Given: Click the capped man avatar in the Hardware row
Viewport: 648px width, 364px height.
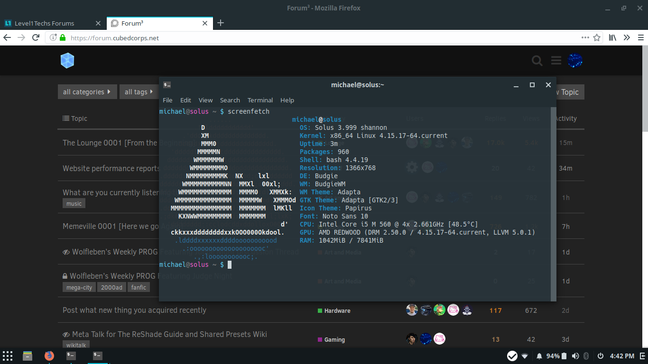Looking at the screenshot, I should tap(412, 310).
